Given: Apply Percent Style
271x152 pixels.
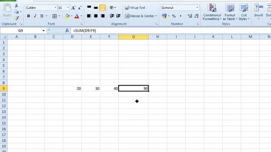Looking at the screenshot, I should (174, 16).
